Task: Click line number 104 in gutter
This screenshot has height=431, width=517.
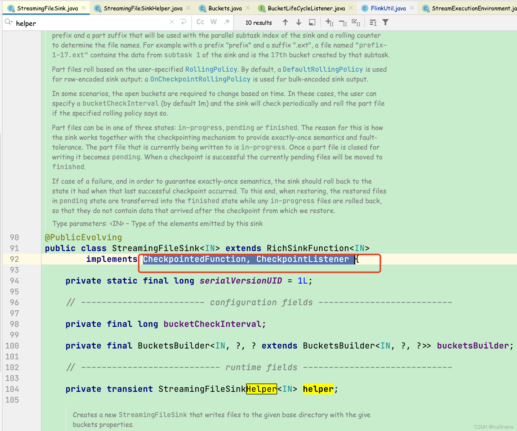Action: [12, 389]
